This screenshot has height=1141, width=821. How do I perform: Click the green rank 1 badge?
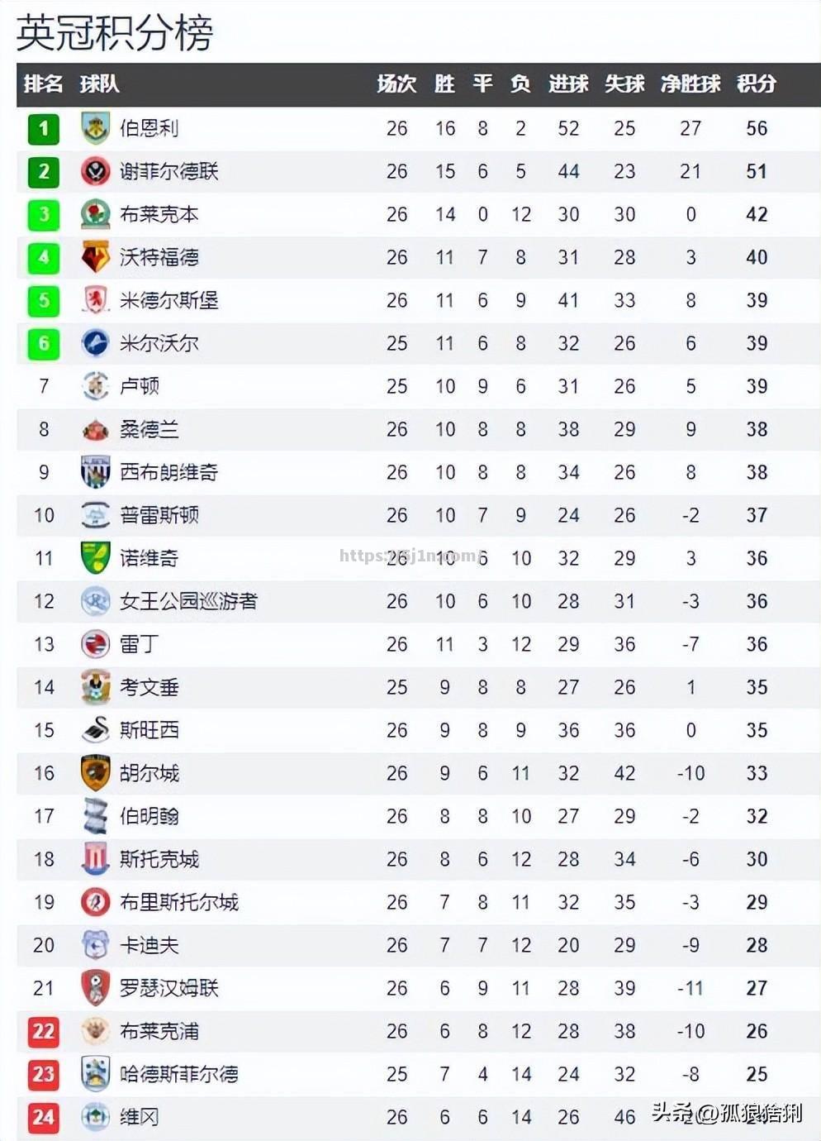(44, 128)
